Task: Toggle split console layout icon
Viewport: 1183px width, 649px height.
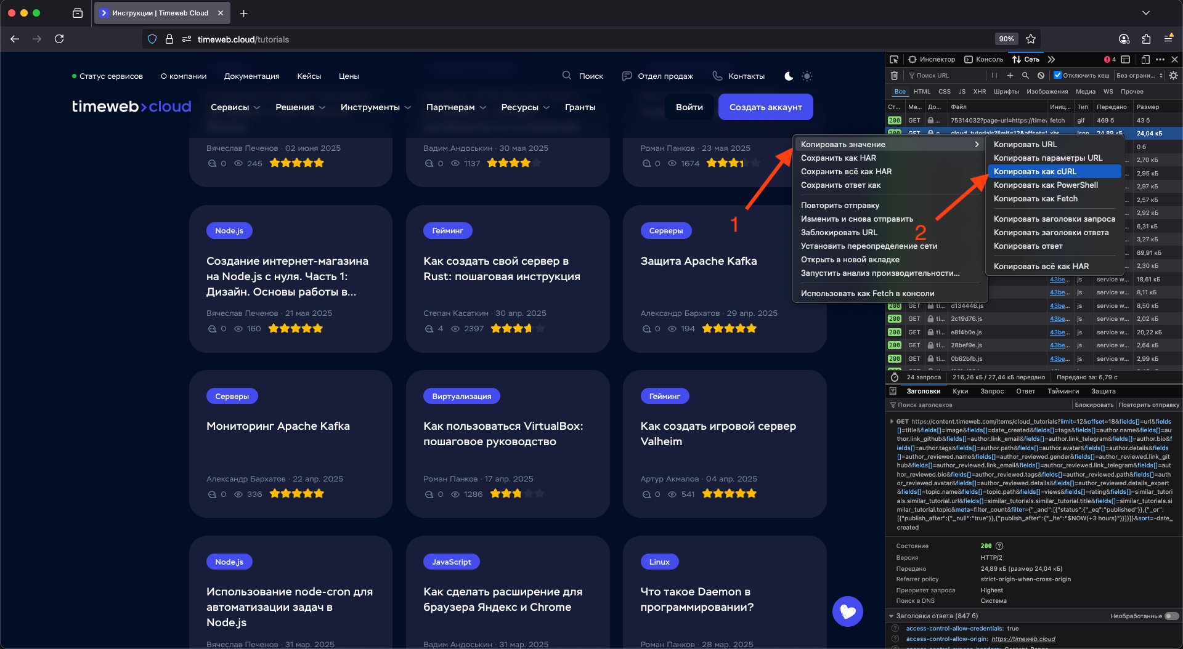Action: pyautogui.click(x=1126, y=60)
